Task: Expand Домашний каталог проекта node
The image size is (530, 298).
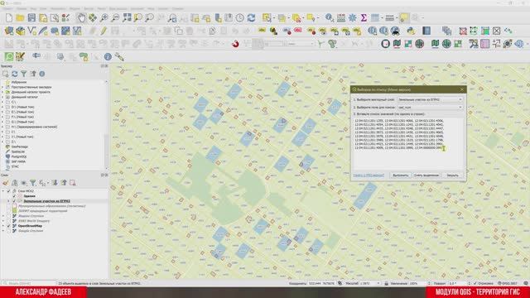Action: tap(2, 92)
